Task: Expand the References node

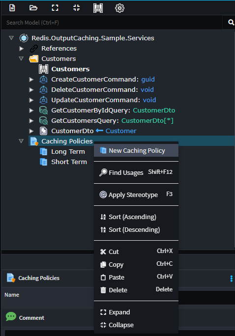Action: coord(22,49)
